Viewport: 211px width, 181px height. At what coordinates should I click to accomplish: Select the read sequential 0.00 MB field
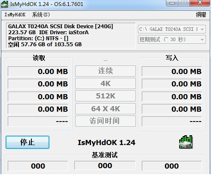38,71
